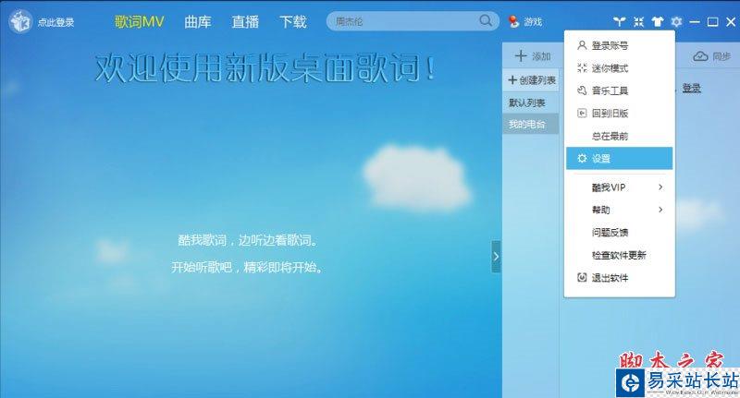Open 设置 in the dropdown menu

click(620, 158)
